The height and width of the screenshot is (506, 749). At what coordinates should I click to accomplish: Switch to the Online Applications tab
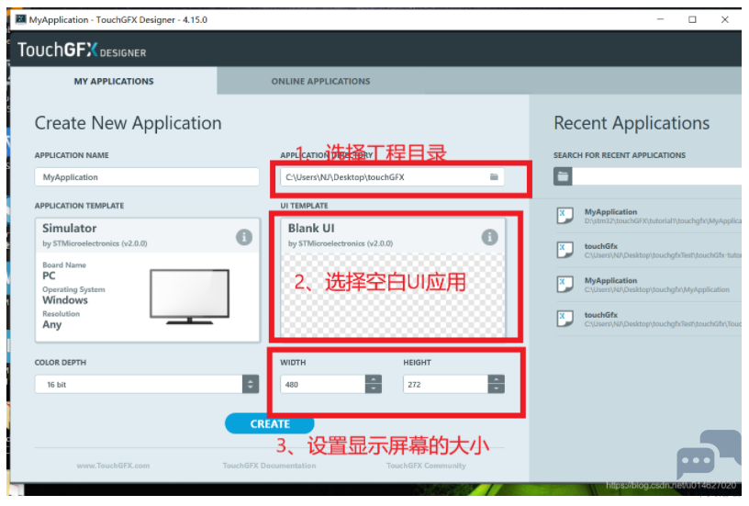[320, 81]
